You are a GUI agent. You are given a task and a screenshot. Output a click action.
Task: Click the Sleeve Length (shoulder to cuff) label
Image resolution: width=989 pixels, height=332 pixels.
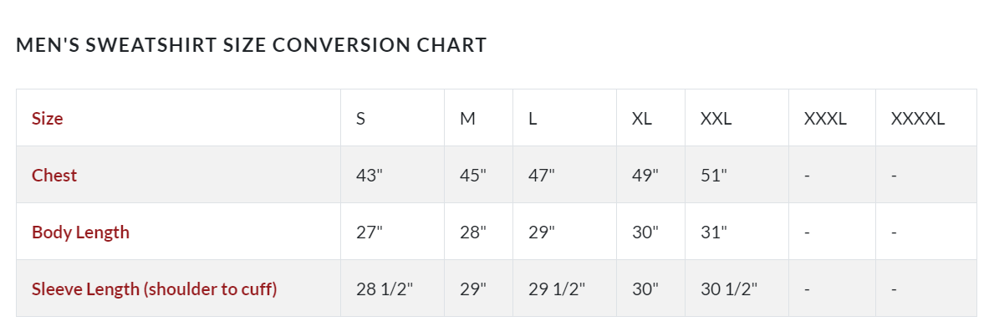pos(155,289)
